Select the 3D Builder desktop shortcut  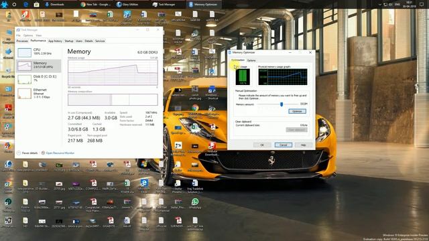point(42,185)
